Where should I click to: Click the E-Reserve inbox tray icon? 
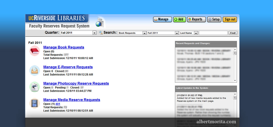34,70
